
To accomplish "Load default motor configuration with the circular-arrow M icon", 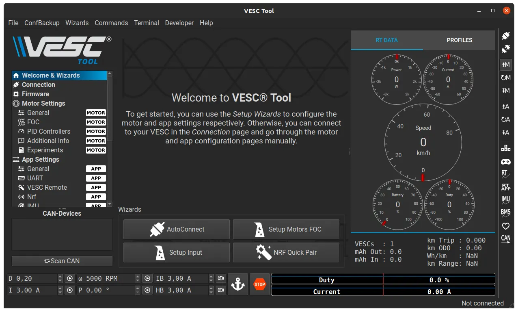I will click(505, 78).
